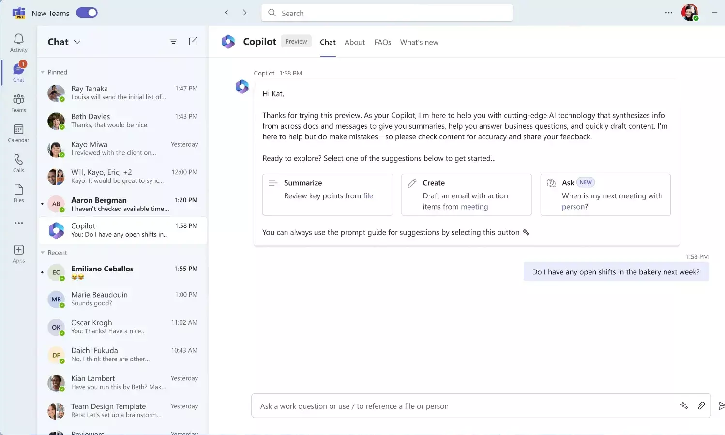The height and width of the screenshot is (435, 725).
Task: Collapse the Pinned section
Action: tap(43, 72)
